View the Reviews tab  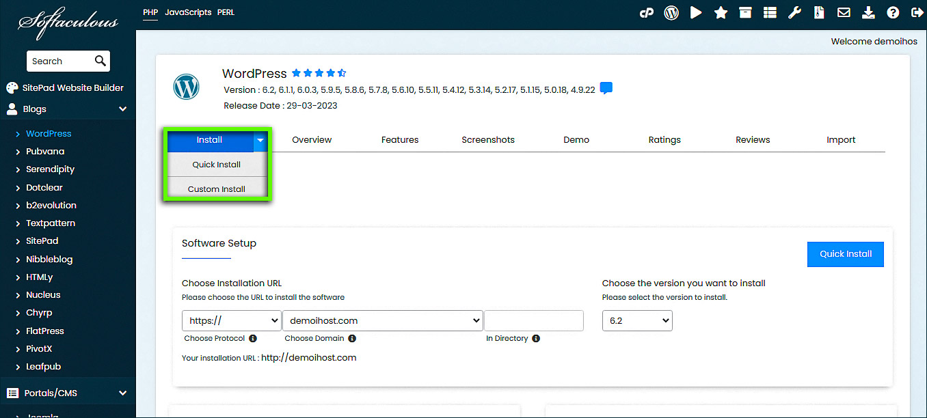tap(753, 140)
